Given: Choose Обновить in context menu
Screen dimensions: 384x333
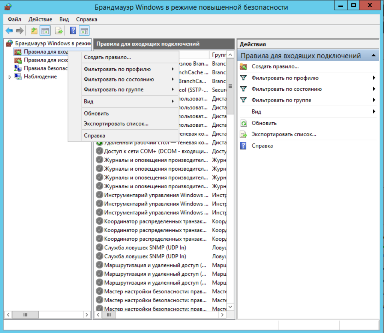Looking at the screenshot, I should [x=130, y=113].
